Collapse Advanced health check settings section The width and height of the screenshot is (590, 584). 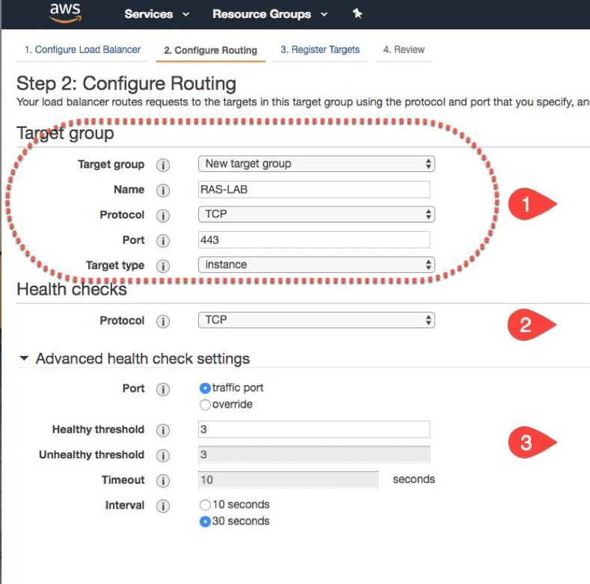24,358
